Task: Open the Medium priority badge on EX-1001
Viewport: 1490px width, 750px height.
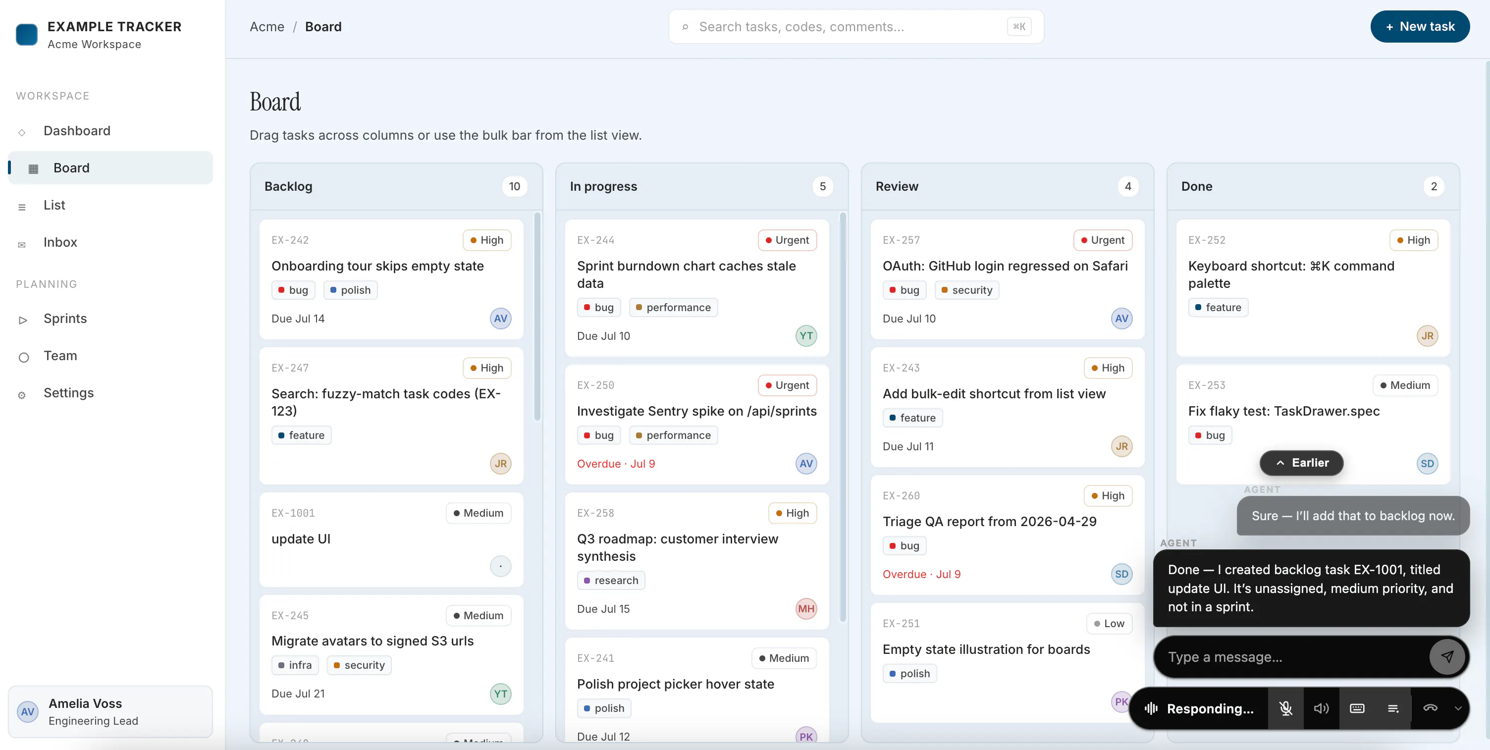Action: [479, 513]
